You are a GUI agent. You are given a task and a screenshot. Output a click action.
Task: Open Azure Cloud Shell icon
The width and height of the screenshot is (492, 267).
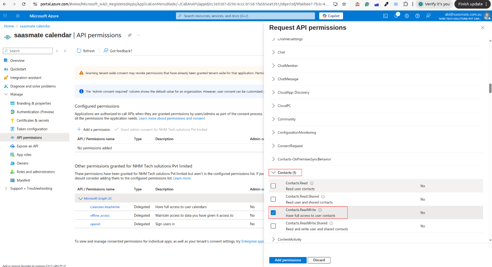(x=385, y=16)
